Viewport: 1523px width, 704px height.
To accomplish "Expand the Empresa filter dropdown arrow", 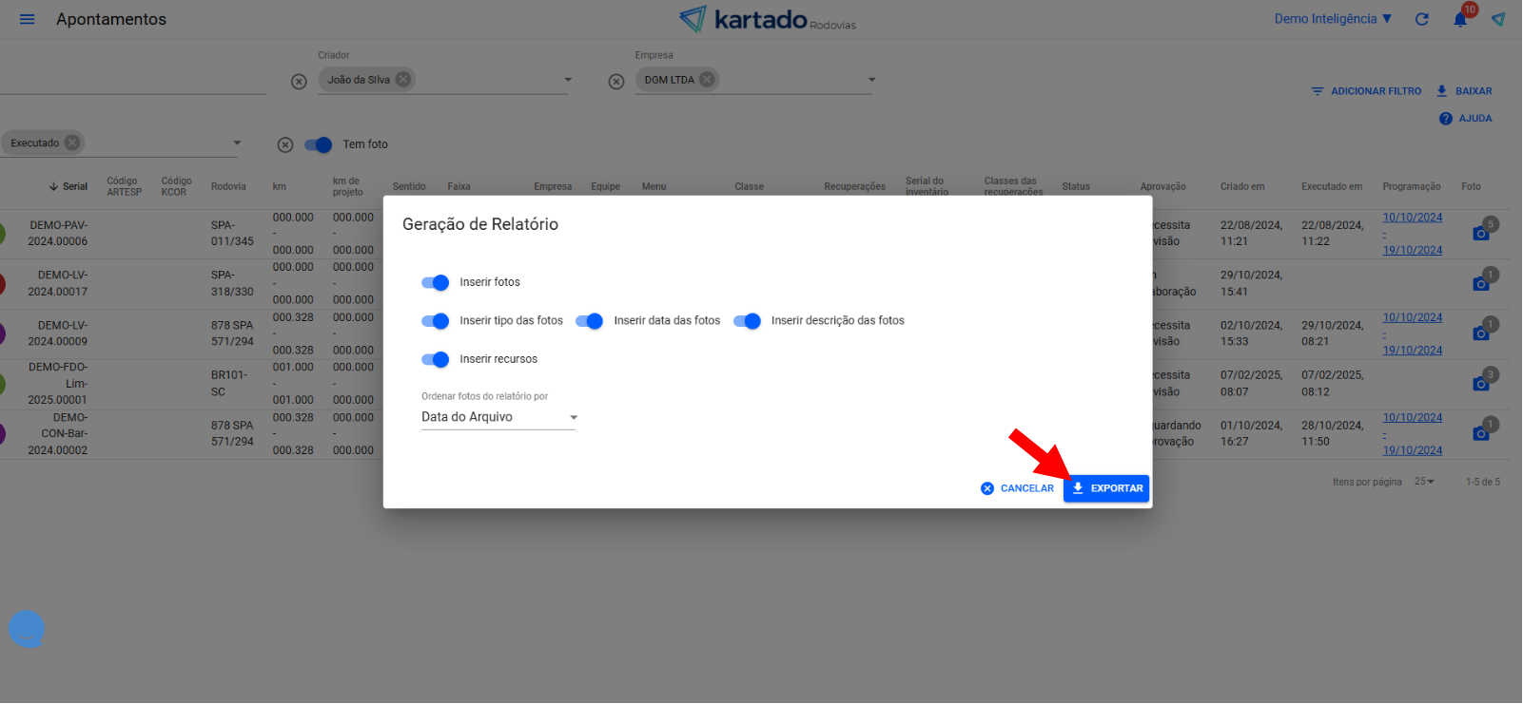I will coord(871,80).
